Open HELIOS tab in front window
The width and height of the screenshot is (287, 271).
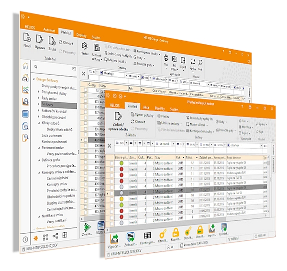pyautogui.click(x=114, y=105)
